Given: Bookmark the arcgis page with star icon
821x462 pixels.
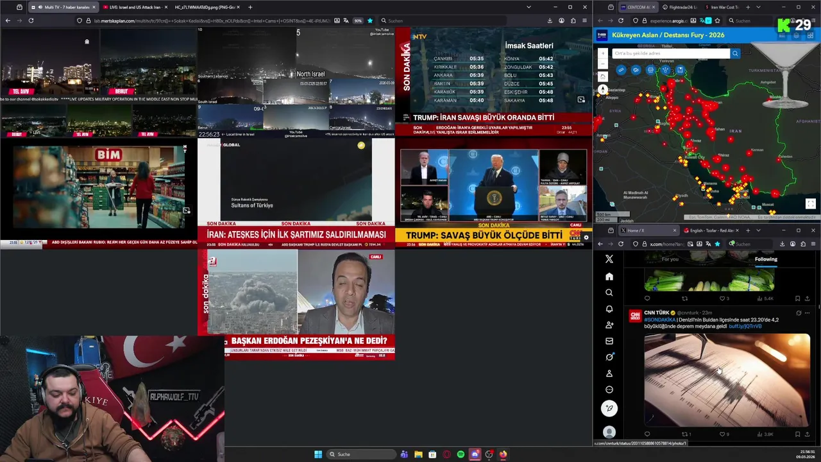Looking at the screenshot, I should [x=717, y=21].
